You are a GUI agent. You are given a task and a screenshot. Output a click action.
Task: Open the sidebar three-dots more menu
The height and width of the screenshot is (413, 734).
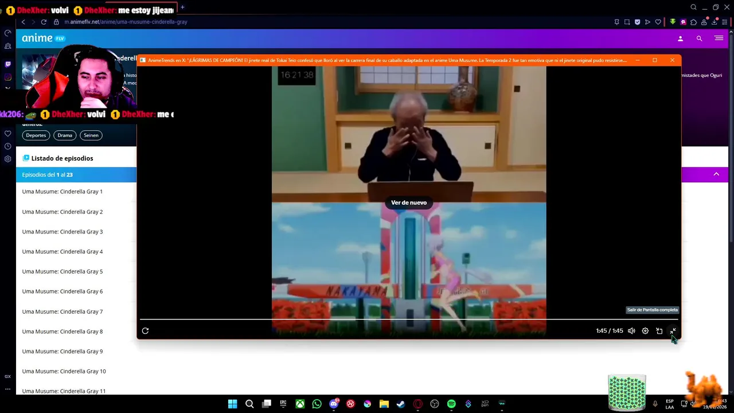[7, 389]
